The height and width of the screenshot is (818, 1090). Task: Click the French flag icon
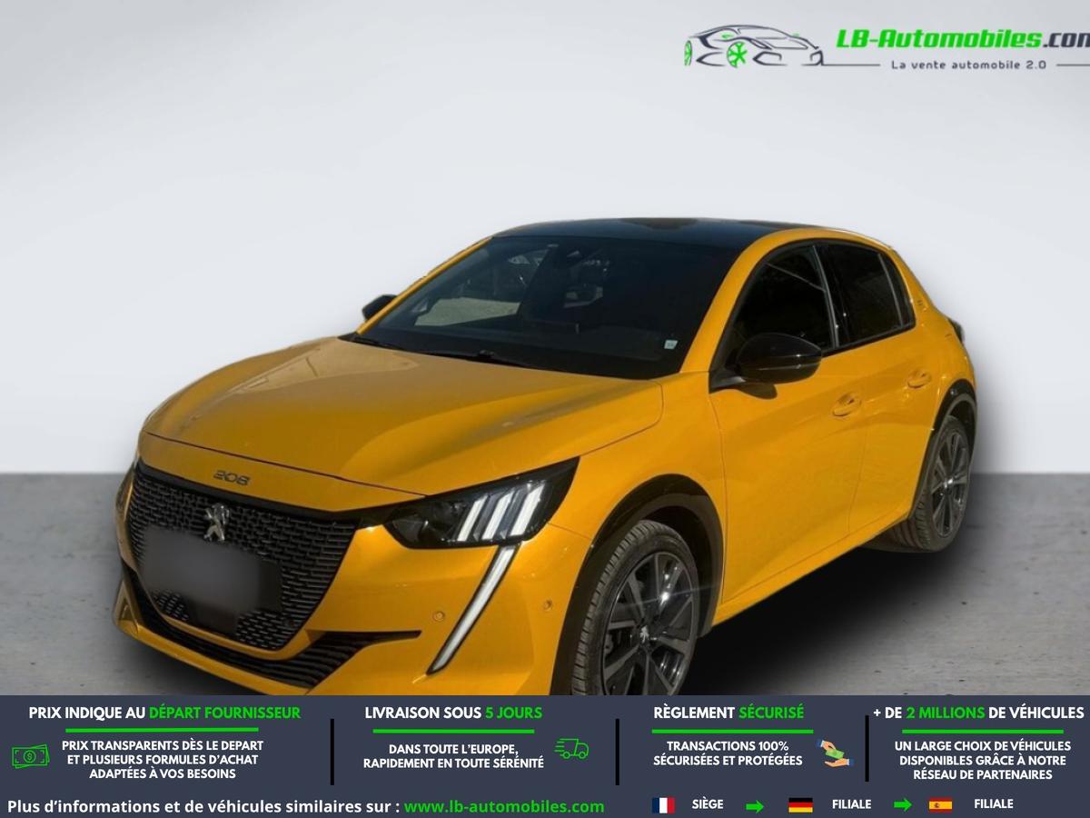663,804
